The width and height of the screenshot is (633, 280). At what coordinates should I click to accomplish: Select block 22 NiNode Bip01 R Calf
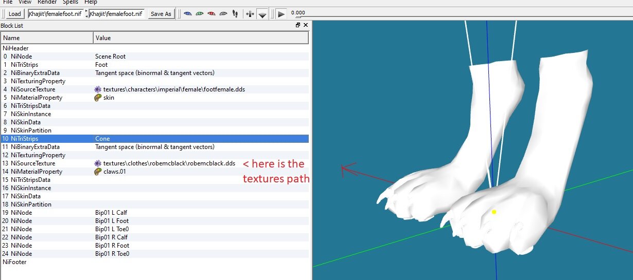[154, 237]
